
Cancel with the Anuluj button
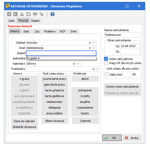pos(132,138)
